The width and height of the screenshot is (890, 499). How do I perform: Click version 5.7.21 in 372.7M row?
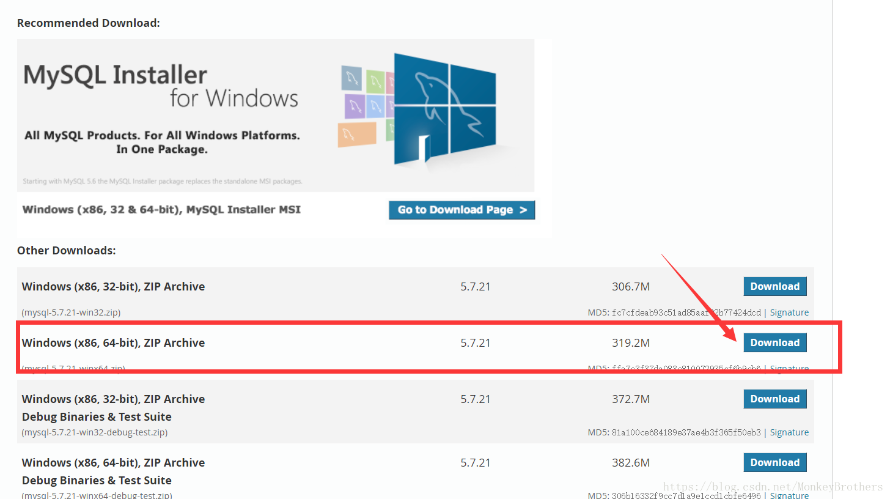476,399
